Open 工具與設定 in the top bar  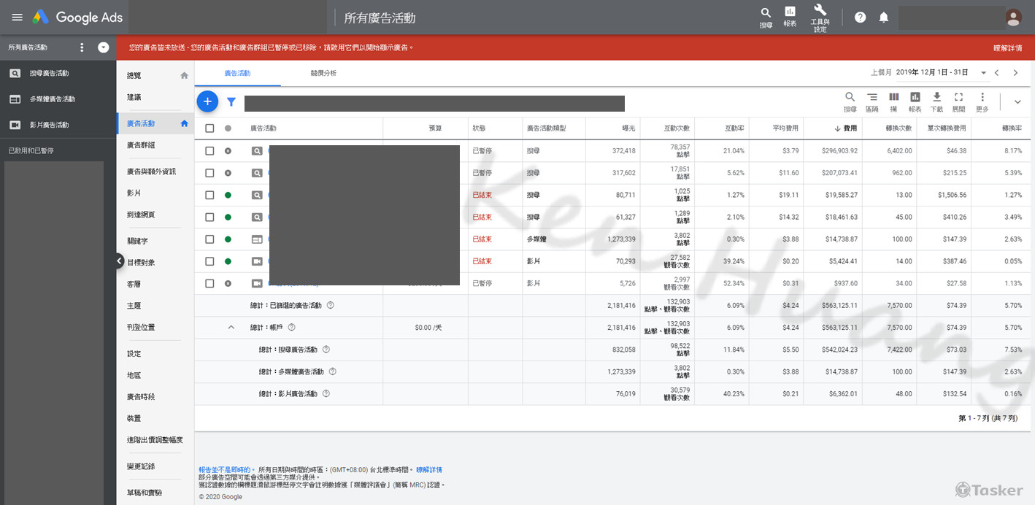click(x=819, y=16)
